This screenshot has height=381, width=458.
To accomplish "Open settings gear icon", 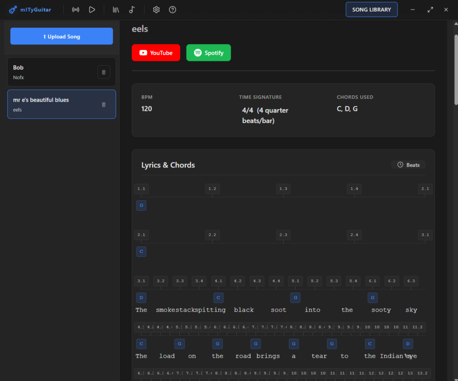I will 156,9.
